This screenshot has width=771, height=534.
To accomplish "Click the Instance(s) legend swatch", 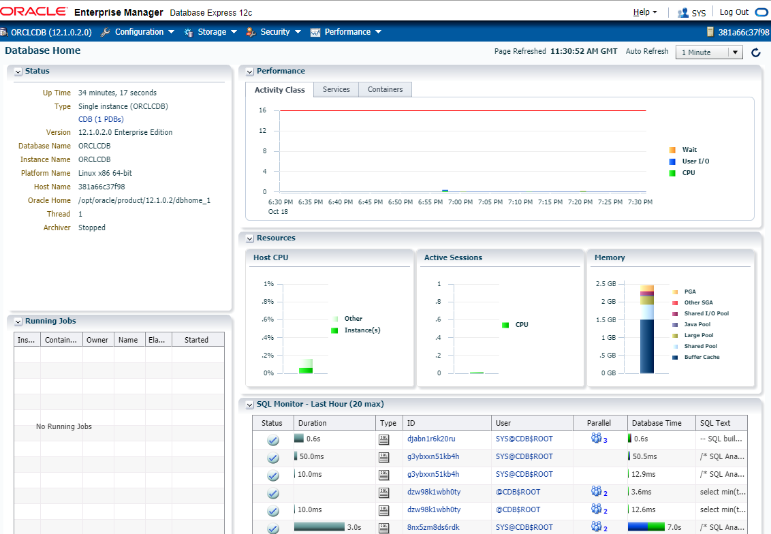I will pyautogui.click(x=335, y=330).
